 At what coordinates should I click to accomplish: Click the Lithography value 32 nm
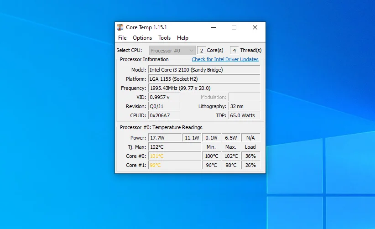[x=245, y=106]
